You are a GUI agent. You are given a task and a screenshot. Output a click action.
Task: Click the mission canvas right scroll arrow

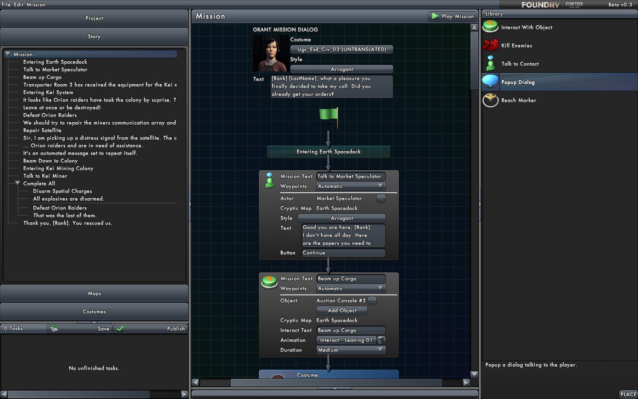[x=466, y=383]
